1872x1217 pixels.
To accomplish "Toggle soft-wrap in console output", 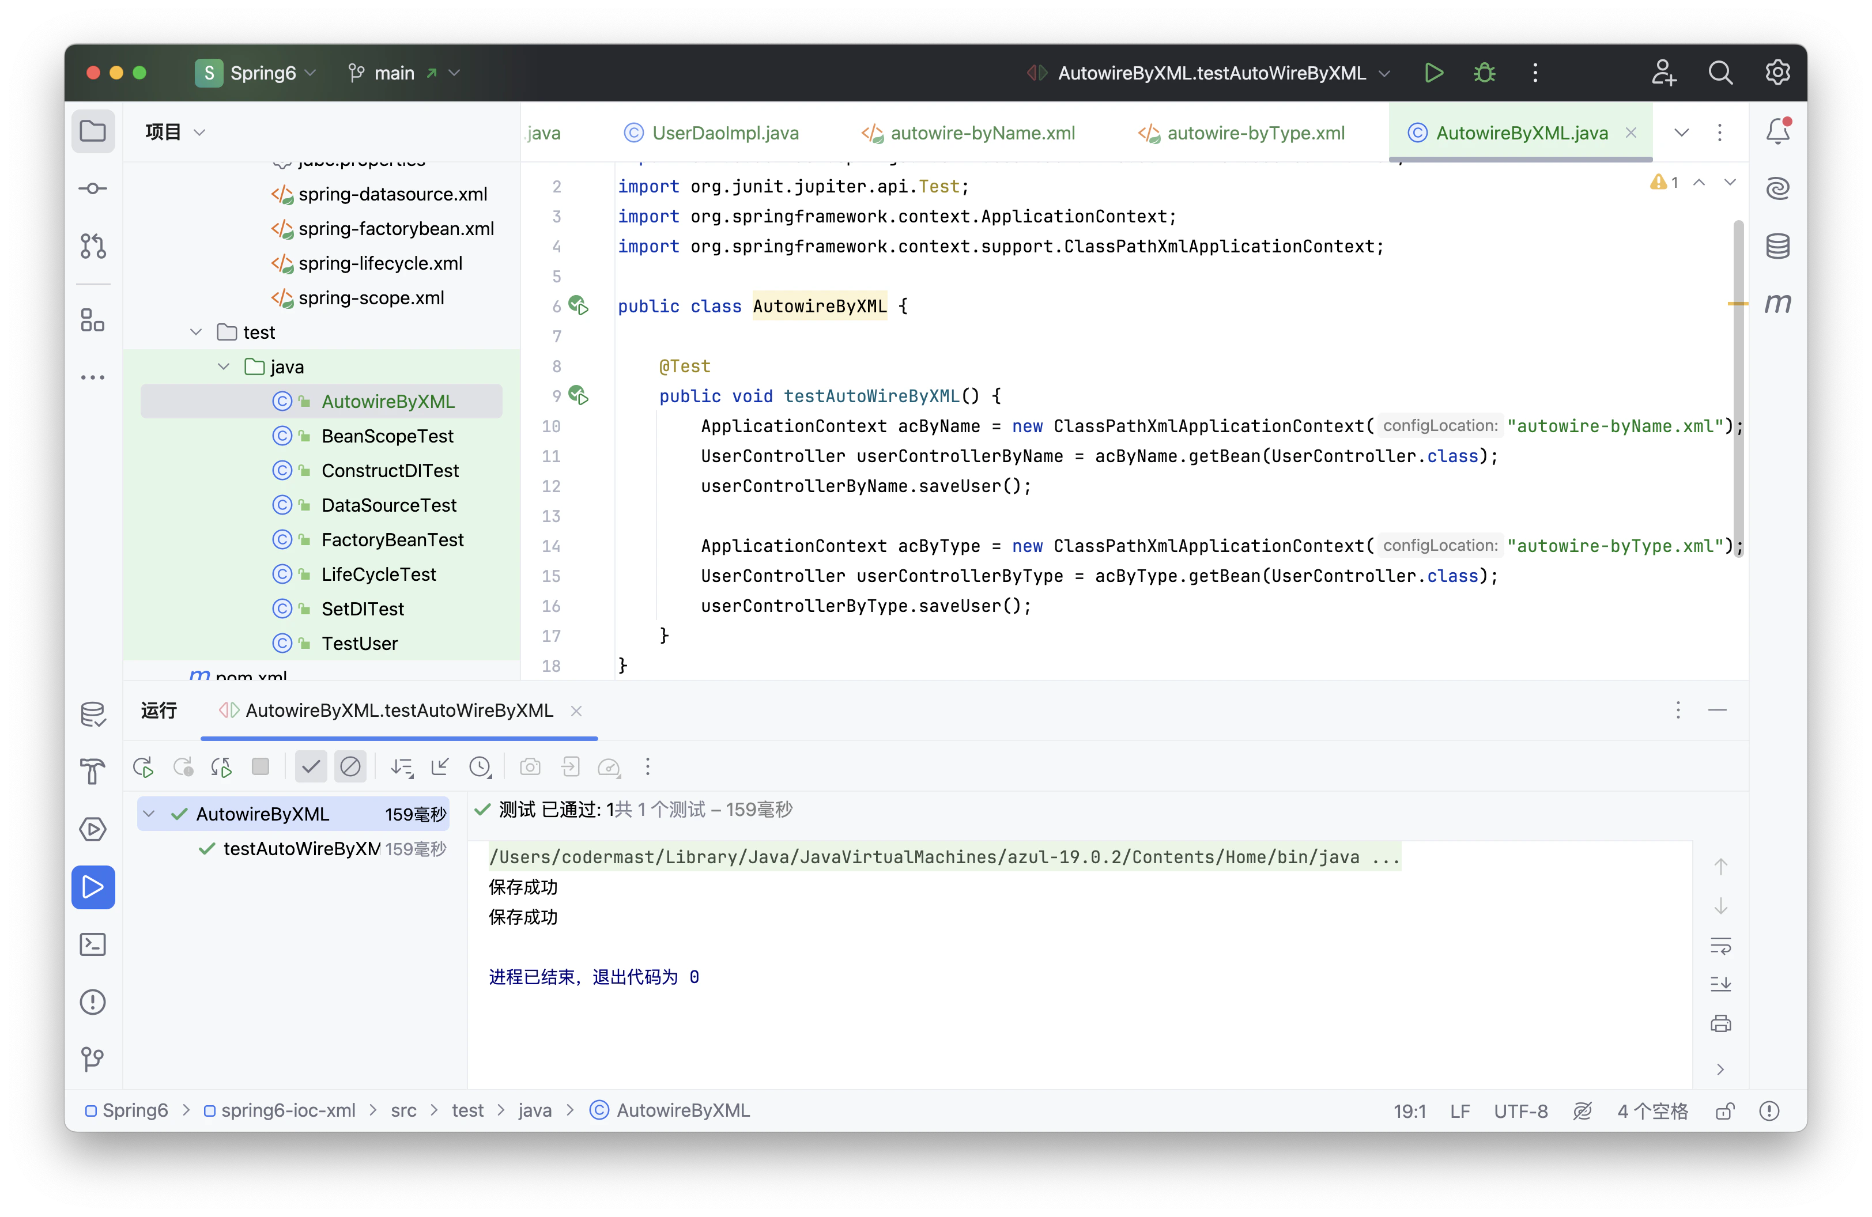I will point(1720,946).
